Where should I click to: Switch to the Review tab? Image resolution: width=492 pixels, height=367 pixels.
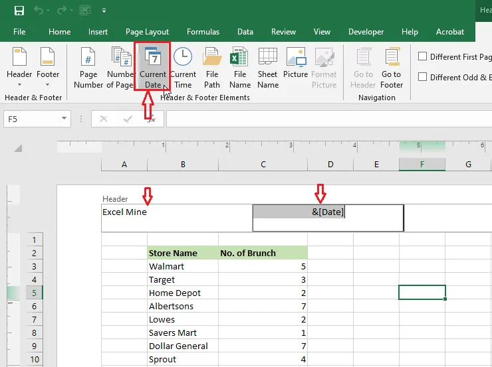[x=283, y=32]
